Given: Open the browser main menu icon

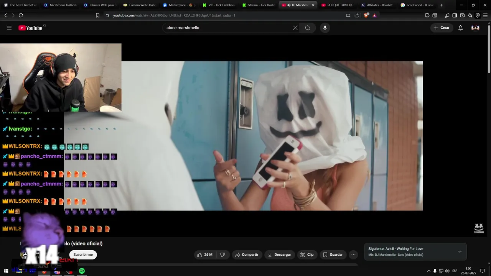Looking at the screenshot, I should (x=485, y=15).
